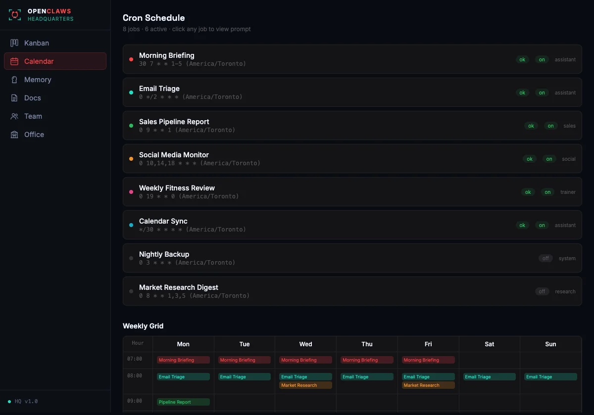Toggle the Email Triage on switch
The height and width of the screenshot is (415, 594).
coord(542,92)
